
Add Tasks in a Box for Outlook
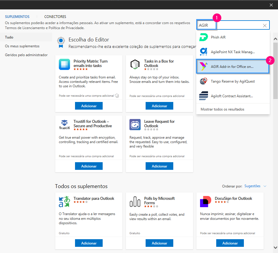159,106
